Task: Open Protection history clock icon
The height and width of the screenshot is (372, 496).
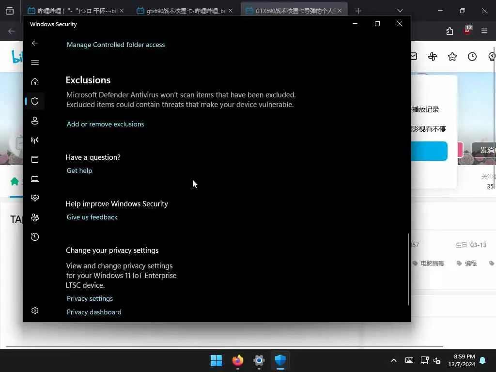Action: point(35,236)
